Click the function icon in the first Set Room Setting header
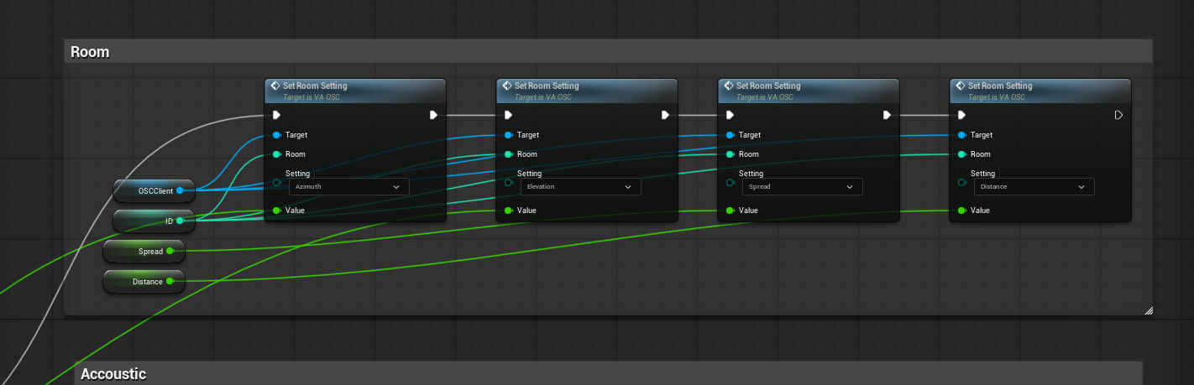This screenshot has height=385, width=1194. [x=275, y=86]
